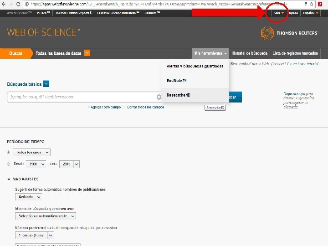The width and height of the screenshot is (328, 246).
Task: Click the browser forward arrow
Action: [11, 4]
